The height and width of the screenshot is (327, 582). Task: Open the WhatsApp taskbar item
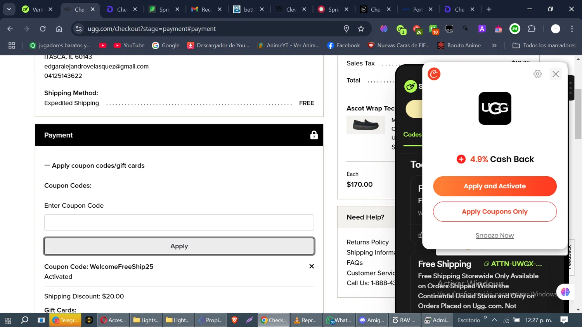coord(339,320)
